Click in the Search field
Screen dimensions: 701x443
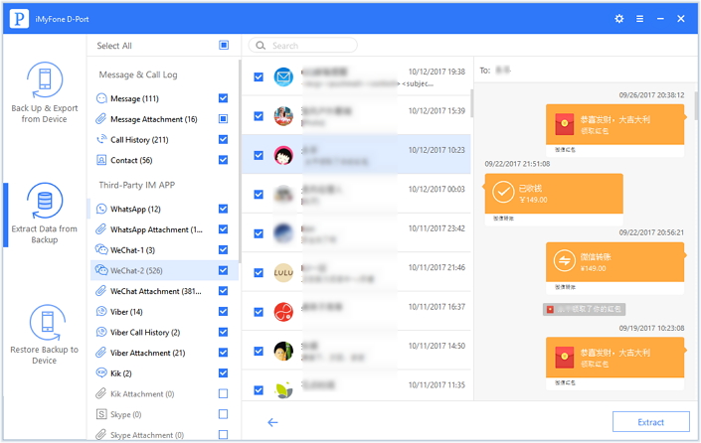pos(302,45)
